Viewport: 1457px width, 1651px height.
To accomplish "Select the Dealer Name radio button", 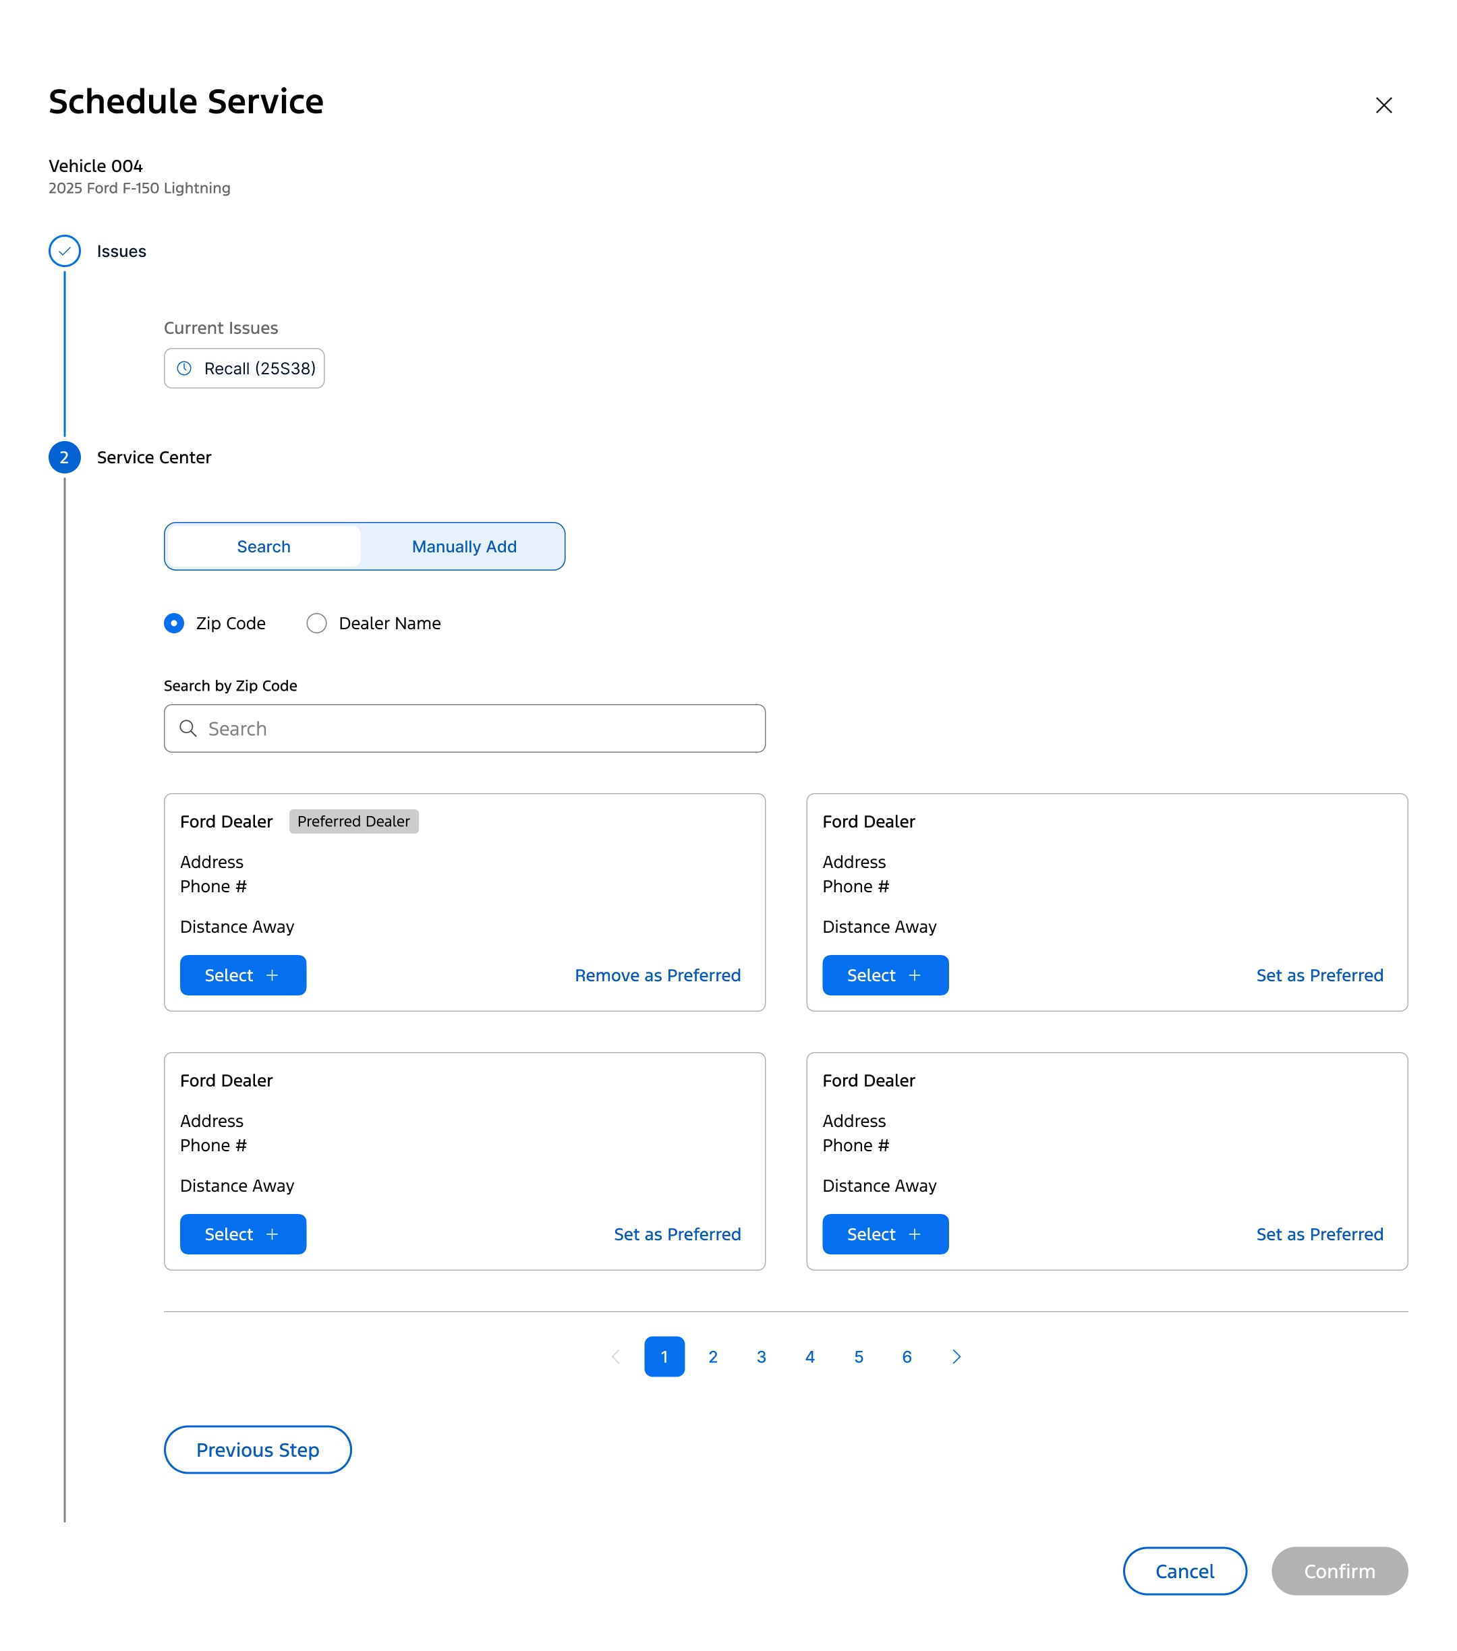I will tap(316, 622).
